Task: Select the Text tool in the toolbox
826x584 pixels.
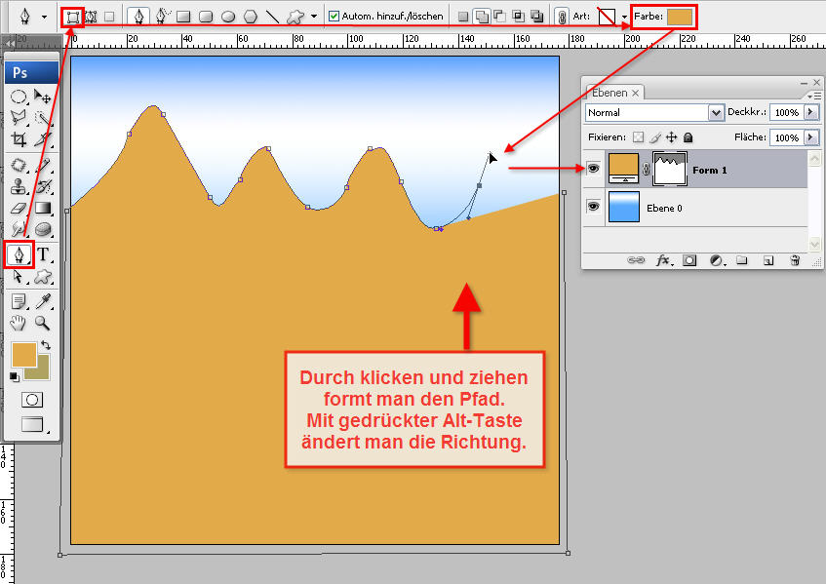Action: tap(43, 254)
